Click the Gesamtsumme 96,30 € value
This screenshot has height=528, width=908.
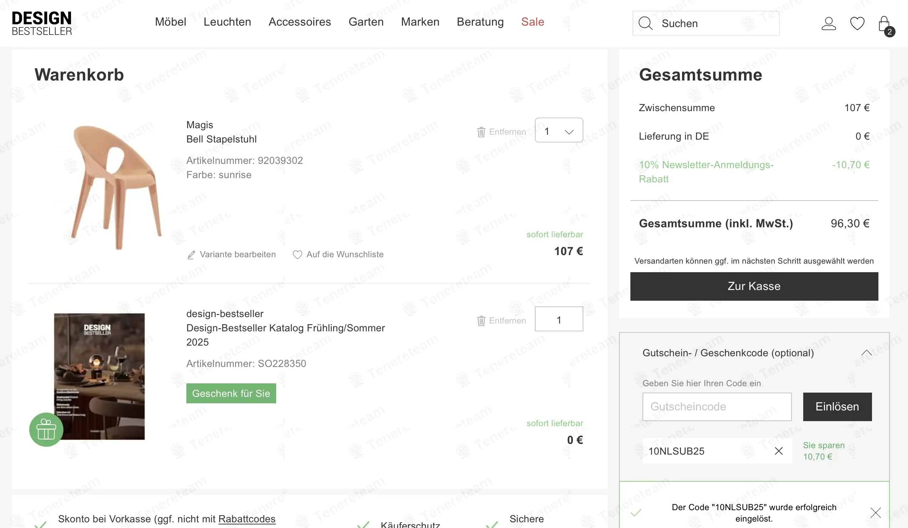(x=850, y=224)
